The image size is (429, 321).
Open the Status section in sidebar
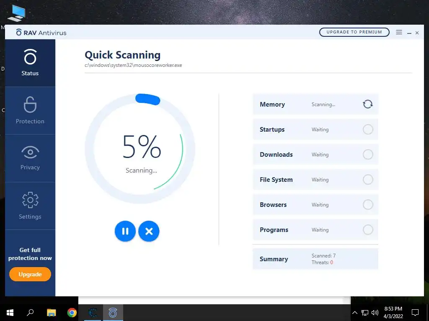[x=30, y=63]
